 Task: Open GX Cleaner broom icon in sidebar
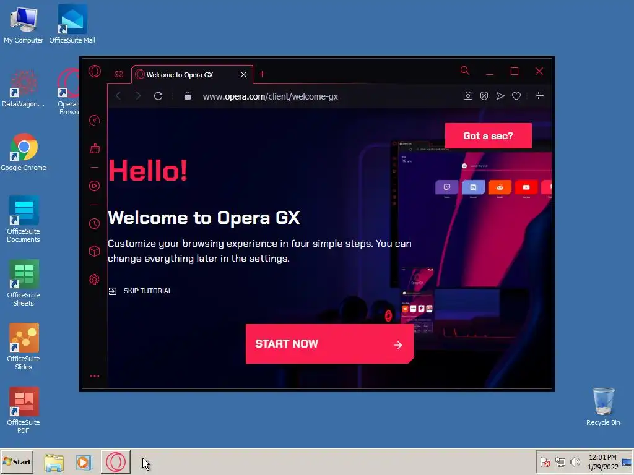click(x=95, y=148)
